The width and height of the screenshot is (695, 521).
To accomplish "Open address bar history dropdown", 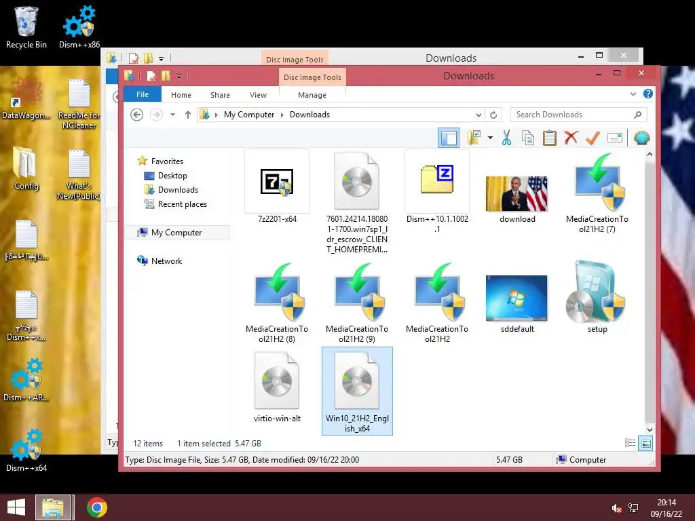I will tap(478, 115).
